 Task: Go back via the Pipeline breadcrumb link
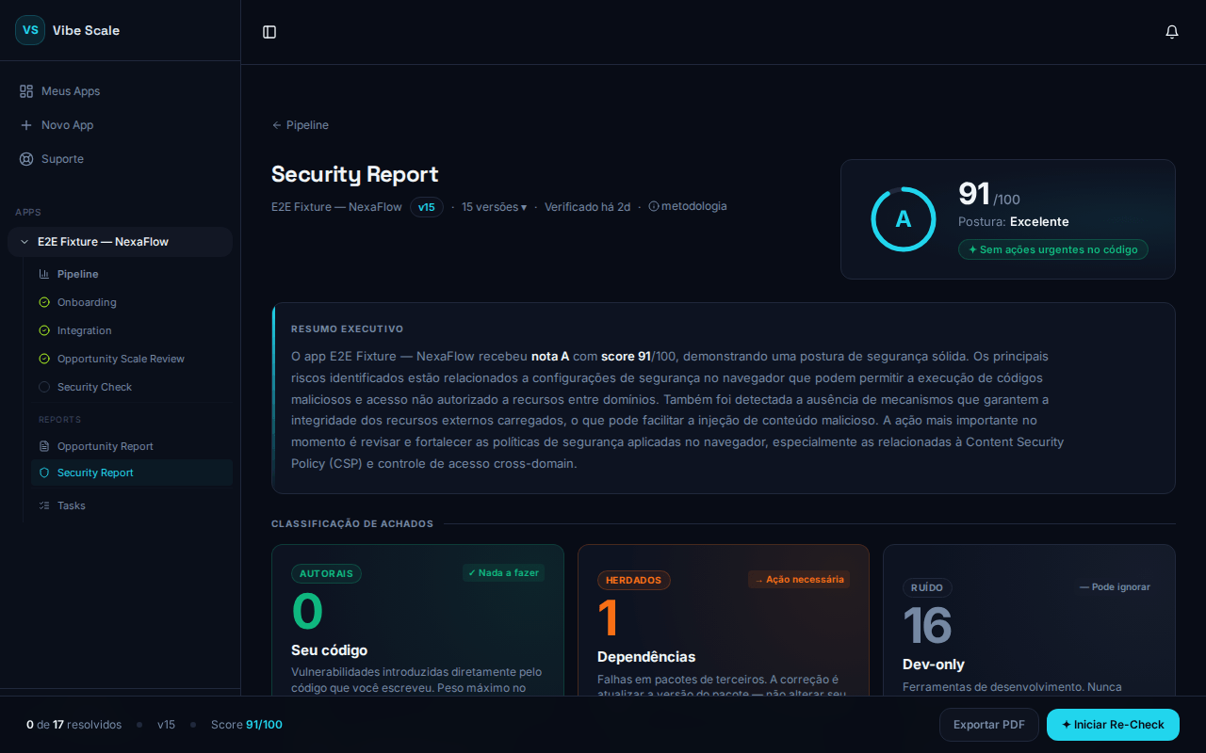point(300,125)
